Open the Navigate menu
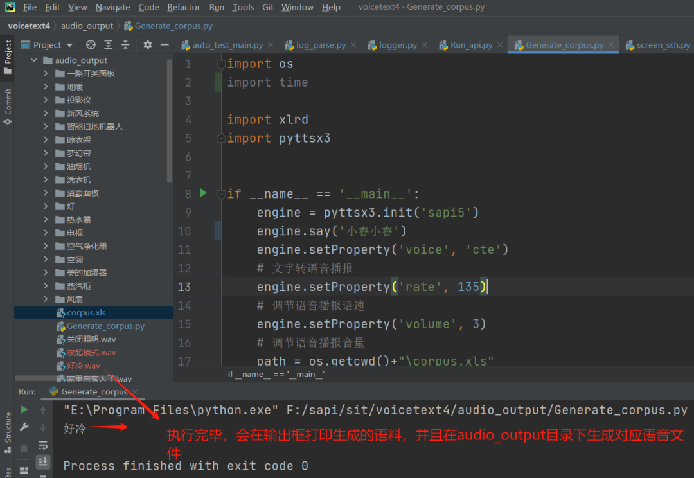The width and height of the screenshot is (694, 478). [x=112, y=7]
